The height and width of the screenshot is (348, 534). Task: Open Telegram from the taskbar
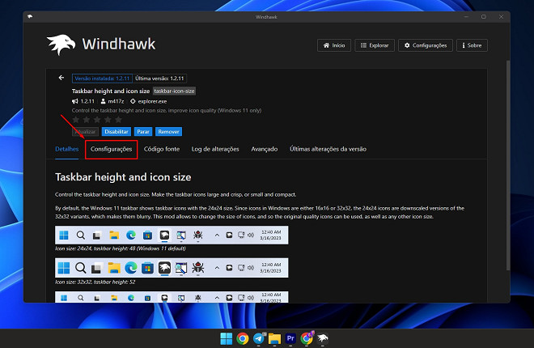[x=259, y=338]
